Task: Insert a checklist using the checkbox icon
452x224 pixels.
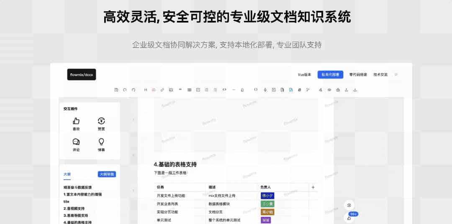Action: click(x=198, y=90)
